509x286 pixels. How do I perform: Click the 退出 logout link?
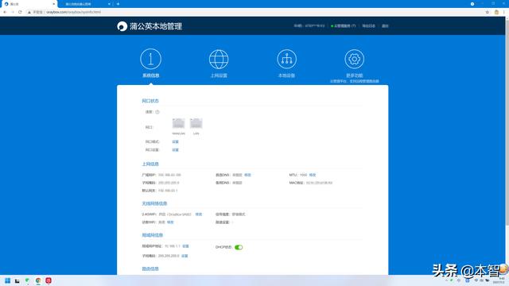click(385, 26)
